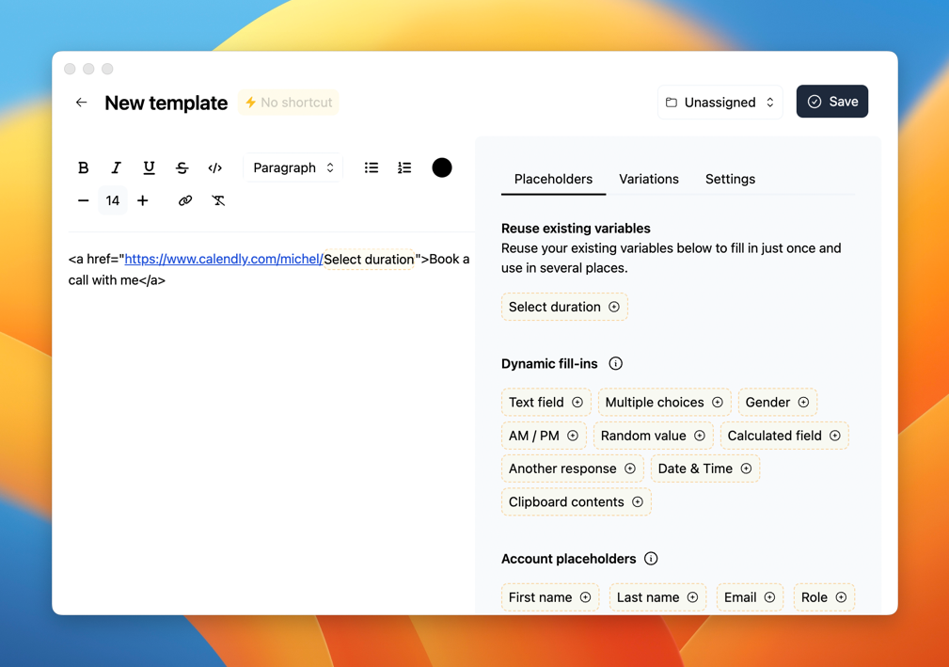Toggle bold formatting
Viewport: 949px width, 667px height.
coord(83,167)
